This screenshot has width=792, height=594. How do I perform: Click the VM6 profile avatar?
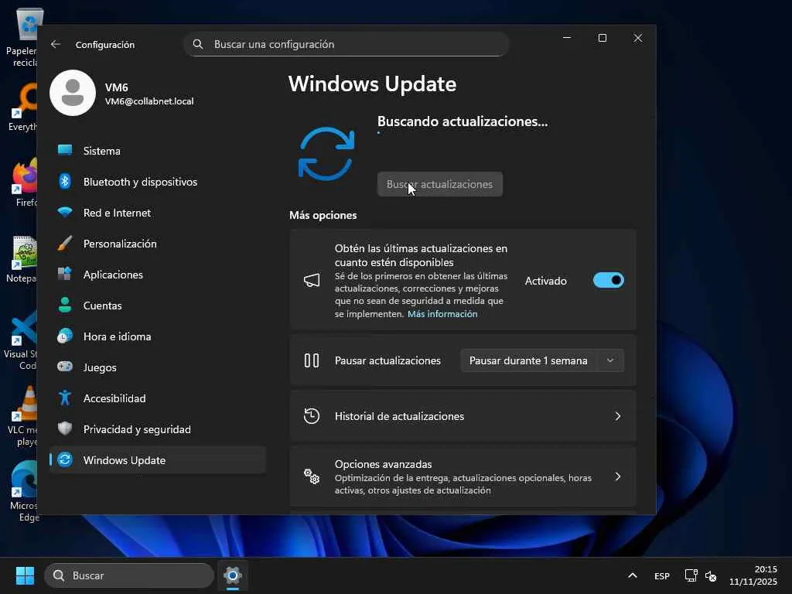pyautogui.click(x=73, y=93)
